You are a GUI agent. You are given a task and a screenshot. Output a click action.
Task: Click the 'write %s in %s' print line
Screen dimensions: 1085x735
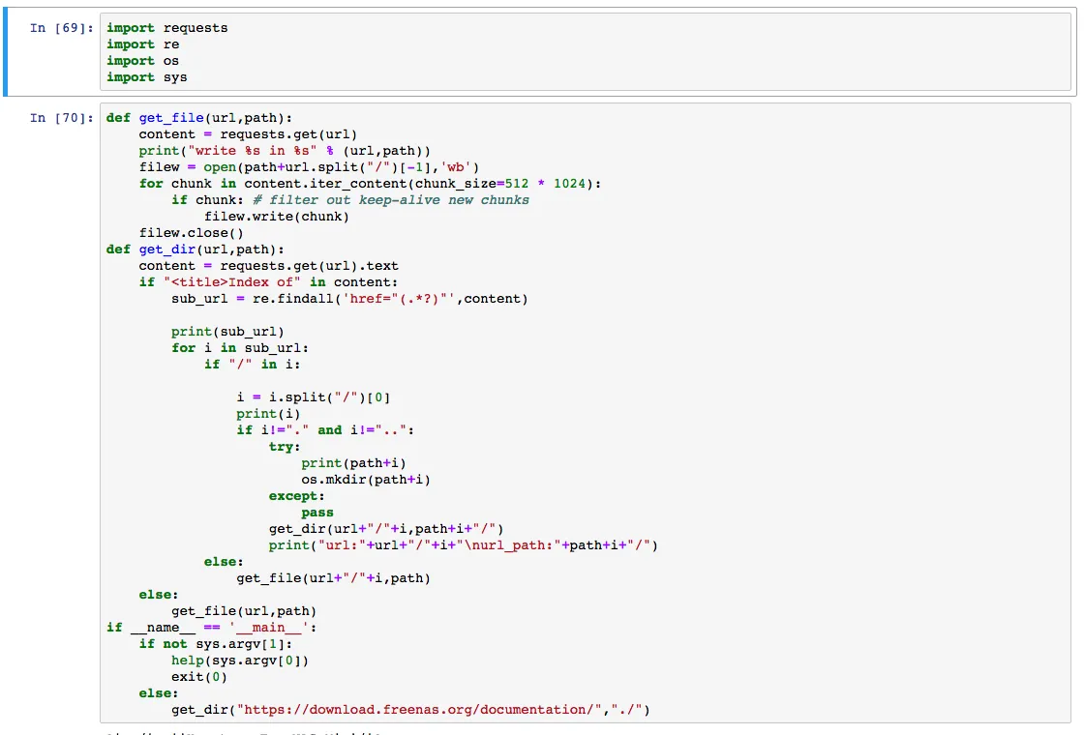tap(285, 151)
